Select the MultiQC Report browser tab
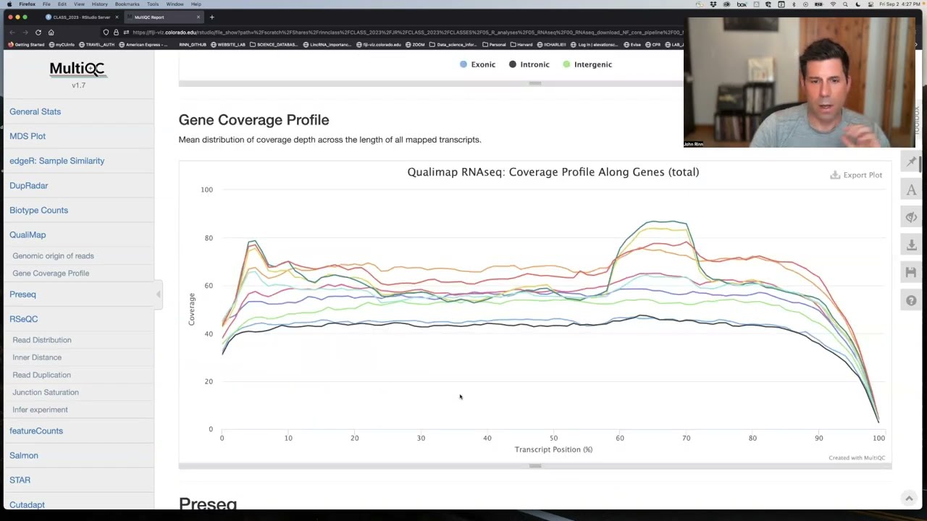 [x=164, y=17]
